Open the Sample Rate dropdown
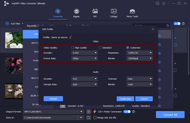This screenshot has width=190, height=123. (84, 84)
